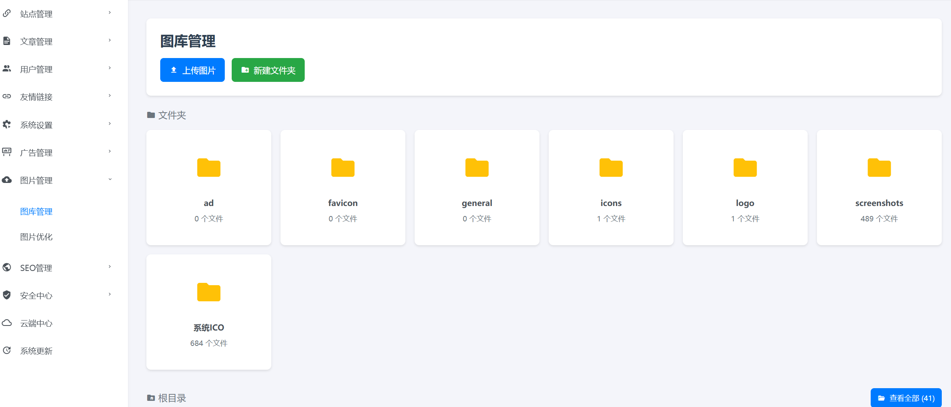Click the globe icon beside SEO管理

7,267
